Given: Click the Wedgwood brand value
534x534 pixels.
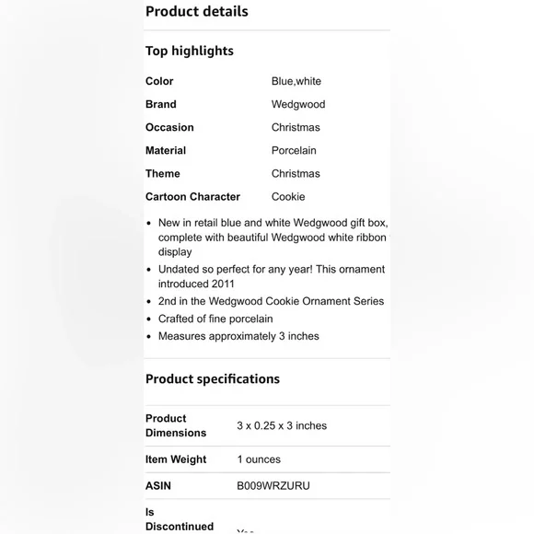Looking at the screenshot, I should 298,104.
